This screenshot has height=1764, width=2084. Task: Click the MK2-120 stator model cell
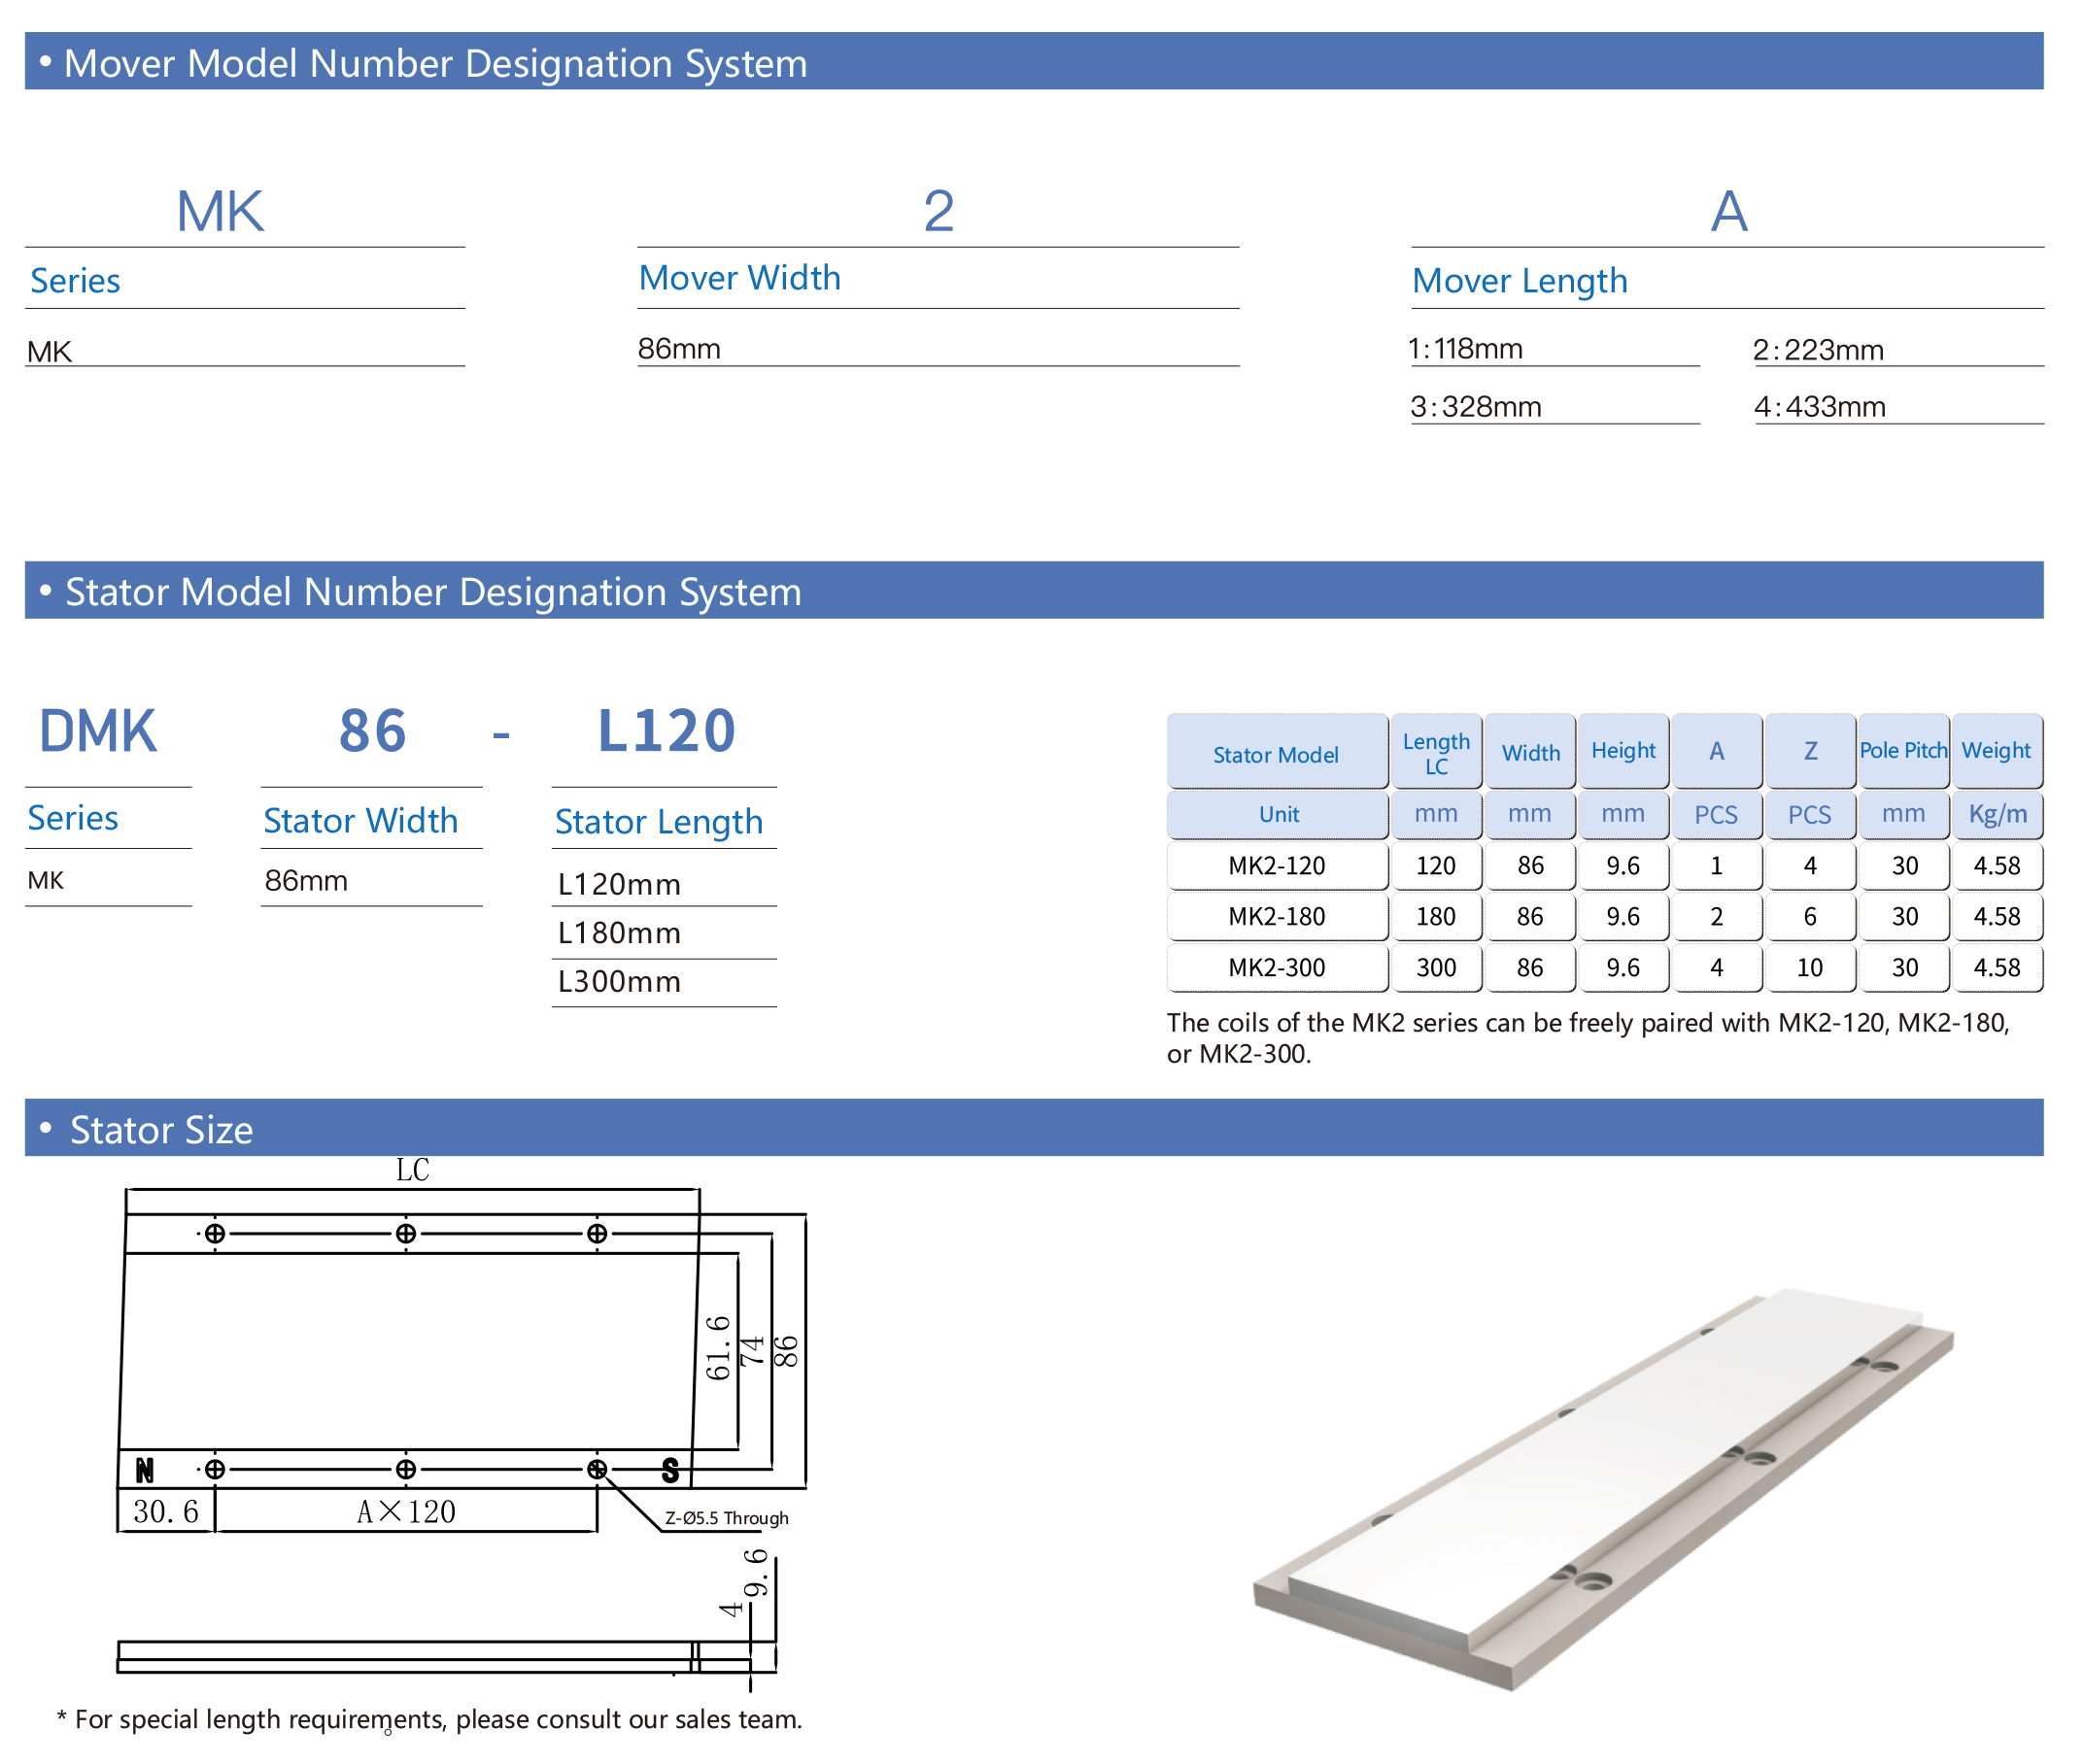(x=1277, y=866)
